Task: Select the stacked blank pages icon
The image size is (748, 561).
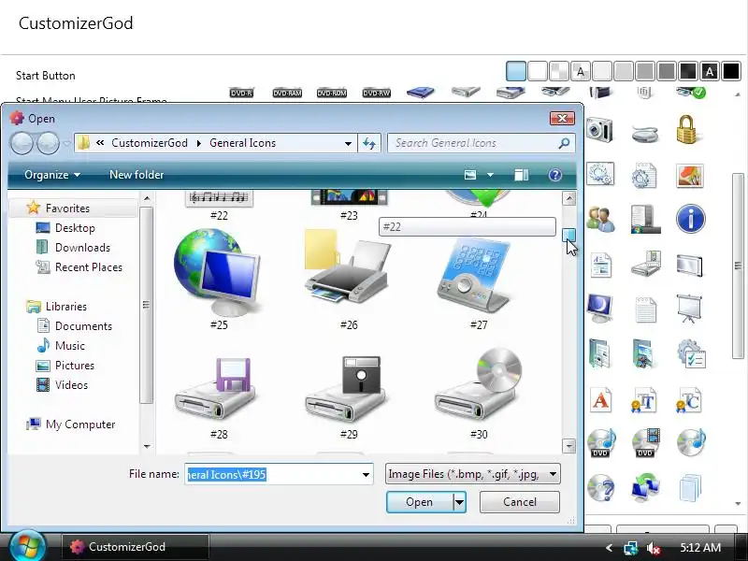Action: (690, 487)
